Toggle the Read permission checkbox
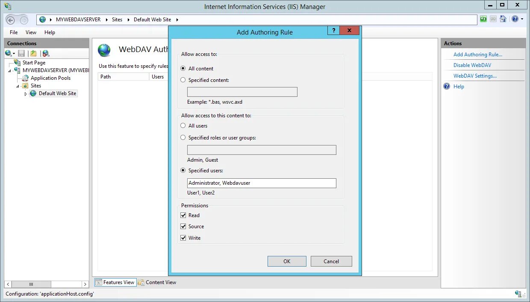Screen dimensions: 530x302 [x=183, y=215]
